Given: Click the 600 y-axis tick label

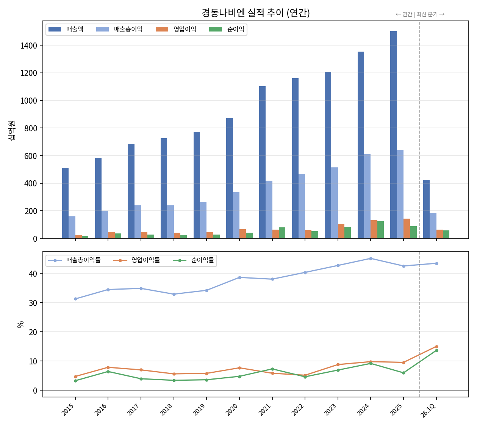Looking at the screenshot, I should (31, 156).
